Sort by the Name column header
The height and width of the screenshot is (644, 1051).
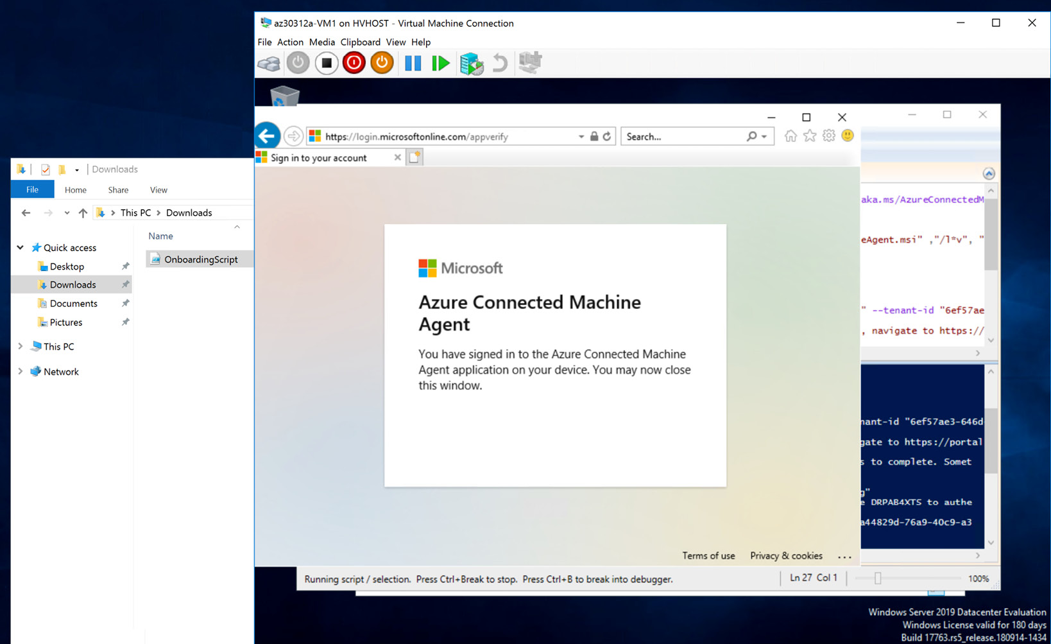click(x=160, y=236)
